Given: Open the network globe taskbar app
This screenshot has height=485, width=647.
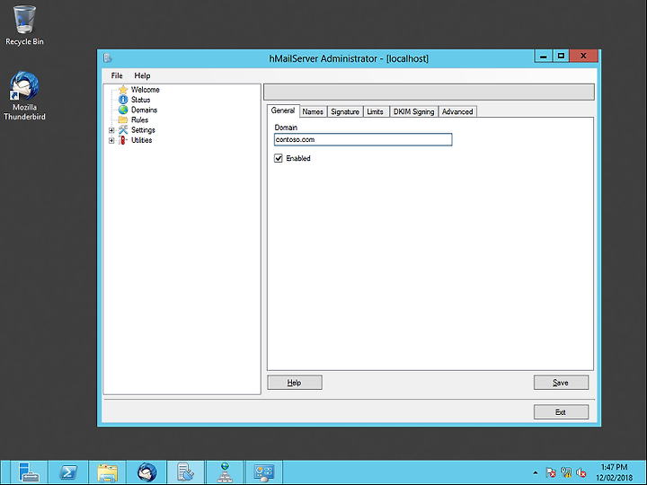Looking at the screenshot, I should 225,472.
